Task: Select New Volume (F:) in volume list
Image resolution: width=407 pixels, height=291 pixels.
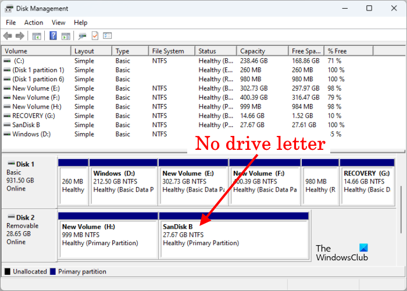Action: 174,98
